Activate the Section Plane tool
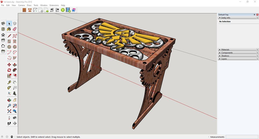Image resolution: width=259 pixels, height=139 pixels. [x=15, y=123]
